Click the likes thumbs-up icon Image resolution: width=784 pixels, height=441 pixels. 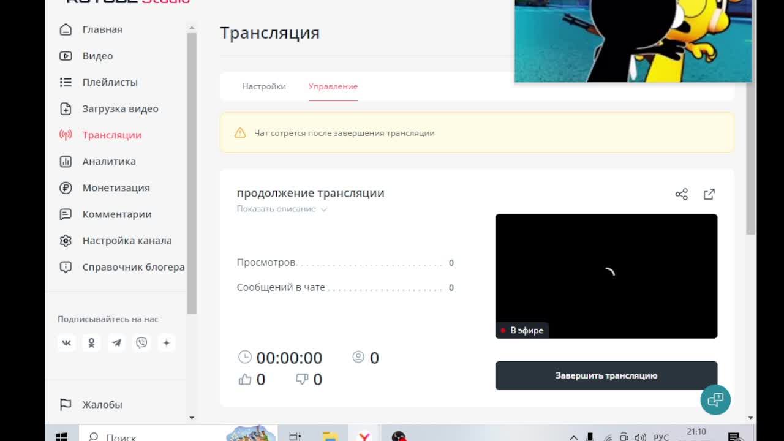point(245,380)
